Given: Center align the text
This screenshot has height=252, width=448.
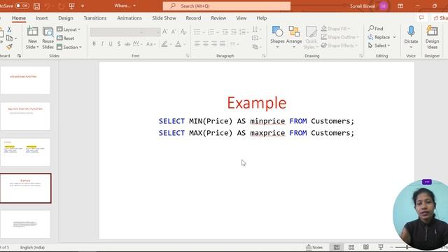Looking at the screenshot, I should click(206, 43).
